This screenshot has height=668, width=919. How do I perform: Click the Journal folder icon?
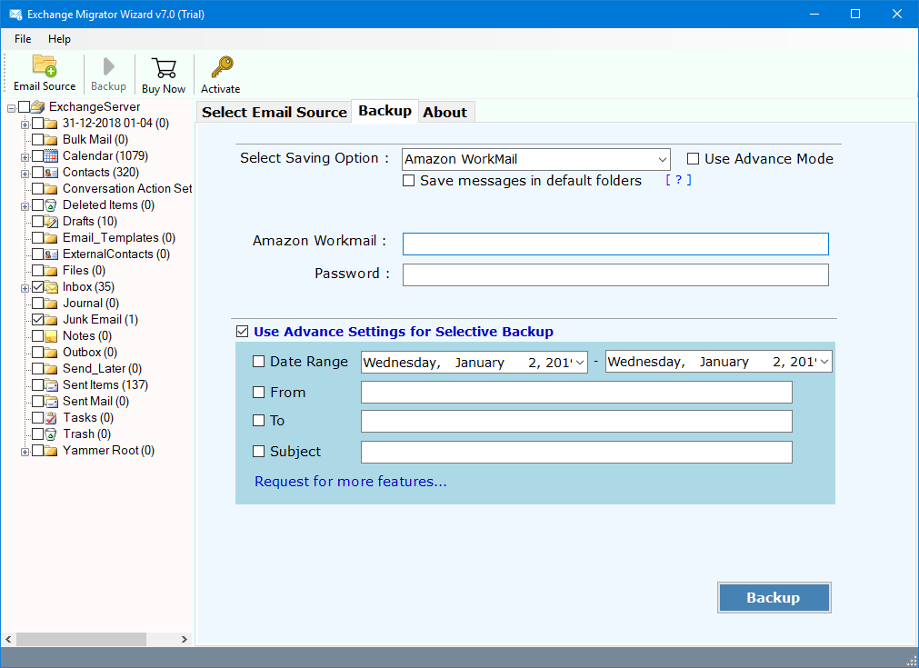click(x=52, y=304)
